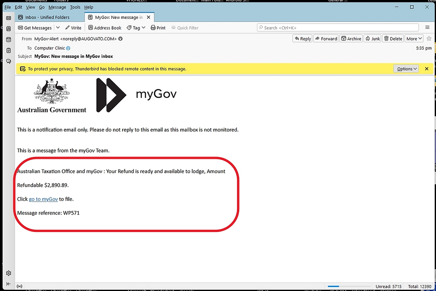Click Get Messages button

35,28
